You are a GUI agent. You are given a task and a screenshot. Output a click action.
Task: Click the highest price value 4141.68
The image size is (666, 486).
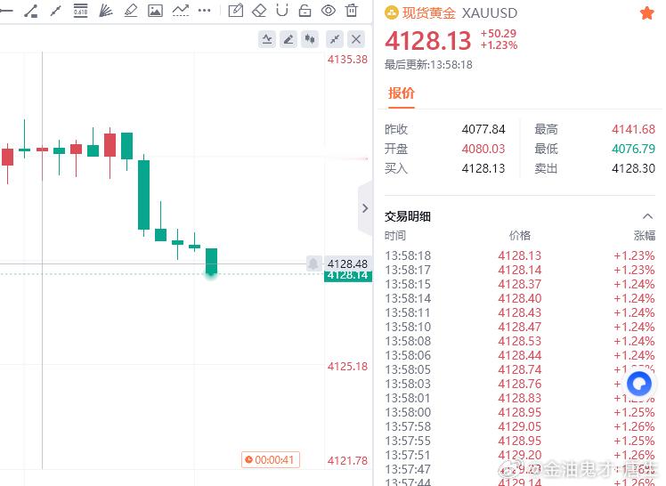click(633, 129)
